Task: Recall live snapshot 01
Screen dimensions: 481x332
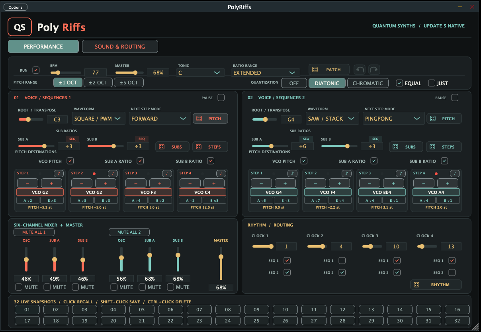Action: [x=27, y=310]
